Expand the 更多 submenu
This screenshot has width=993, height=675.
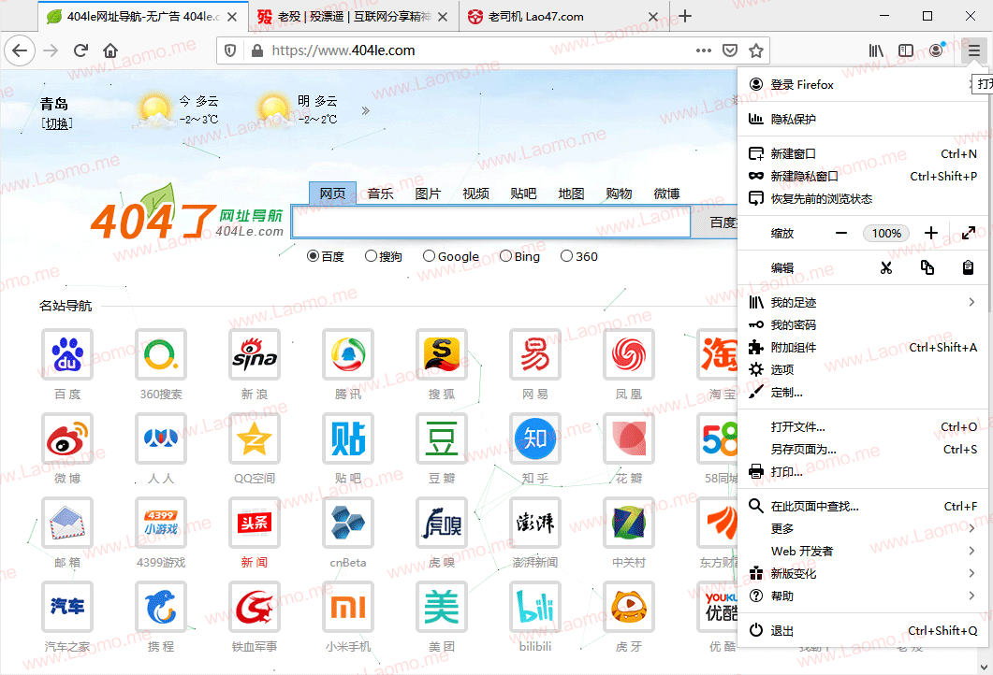(x=863, y=528)
